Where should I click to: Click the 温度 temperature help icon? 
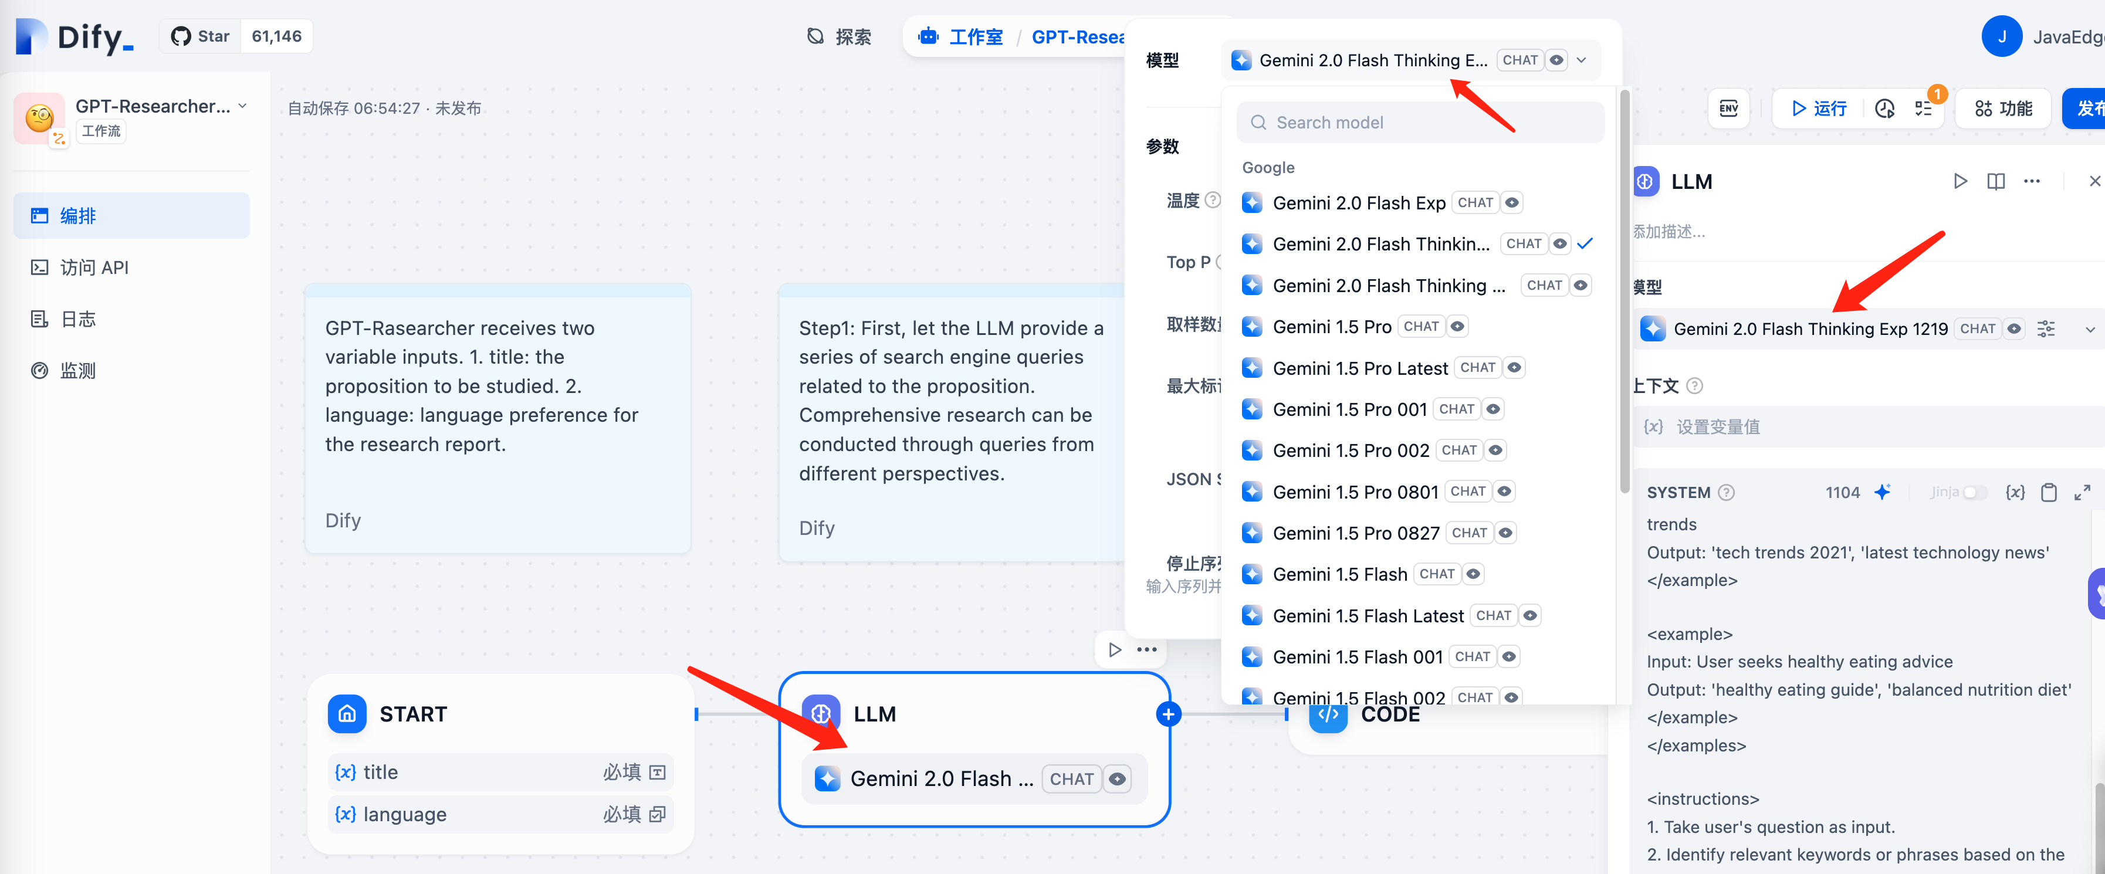(x=1213, y=200)
